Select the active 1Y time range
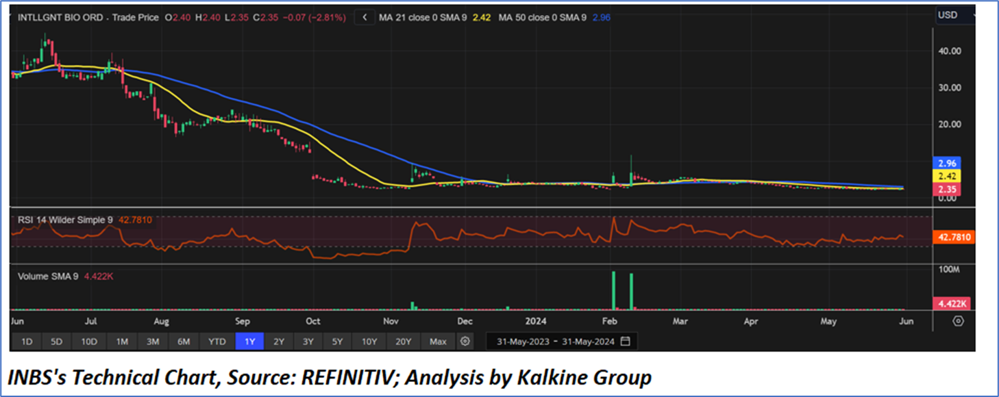 pos(250,341)
